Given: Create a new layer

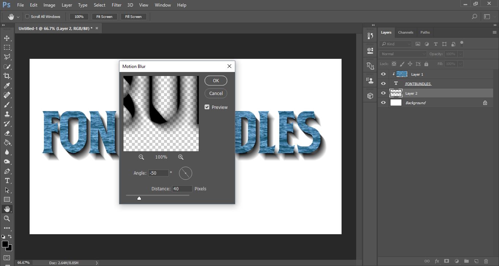Looking at the screenshot, I should coord(476,261).
